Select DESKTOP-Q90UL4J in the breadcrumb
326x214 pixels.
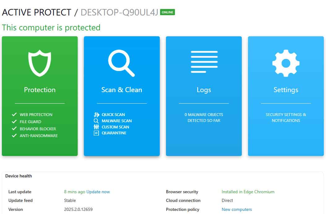[x=120, y=12]
